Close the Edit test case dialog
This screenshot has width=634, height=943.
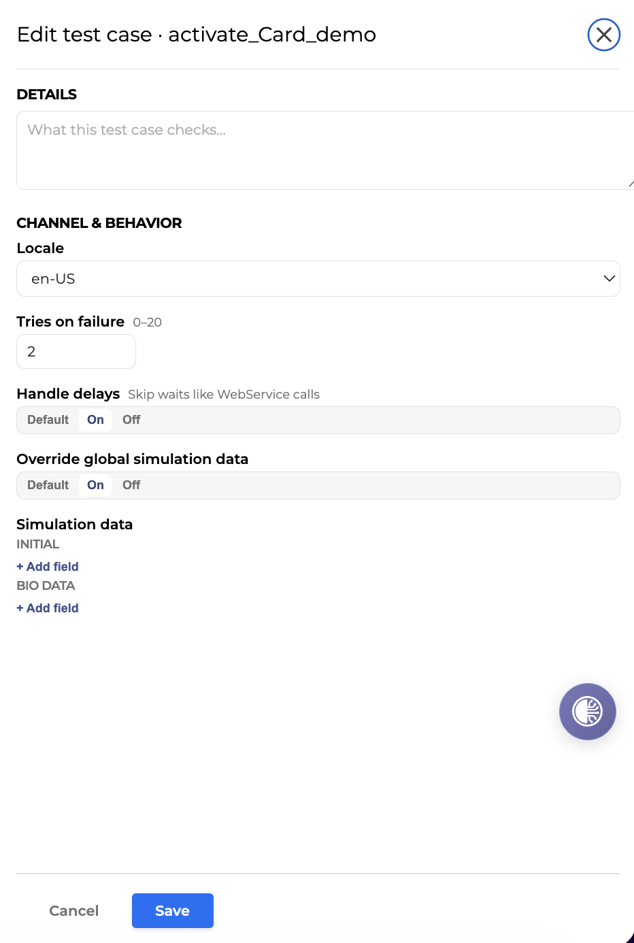(604, 35)
